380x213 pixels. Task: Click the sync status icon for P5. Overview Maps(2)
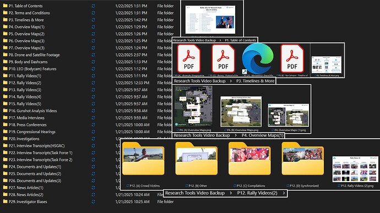[93, 34]
